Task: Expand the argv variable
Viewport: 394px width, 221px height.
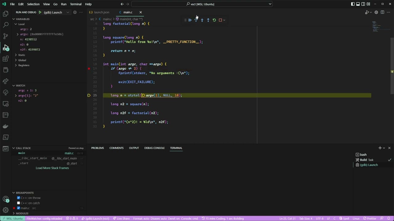Action: (18, 34)
